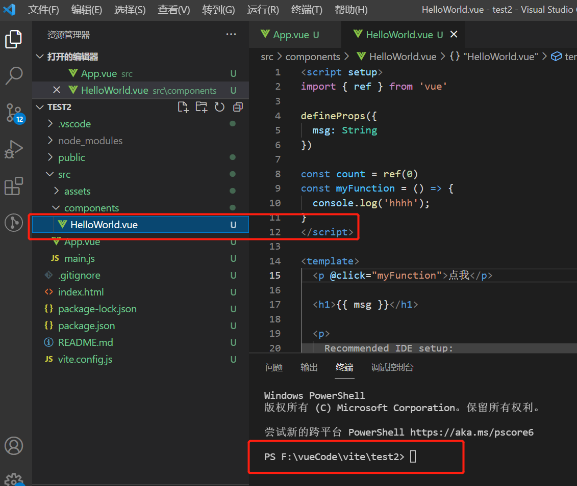Collapse the components folder
577x486 pixels.
pos(56,208)
